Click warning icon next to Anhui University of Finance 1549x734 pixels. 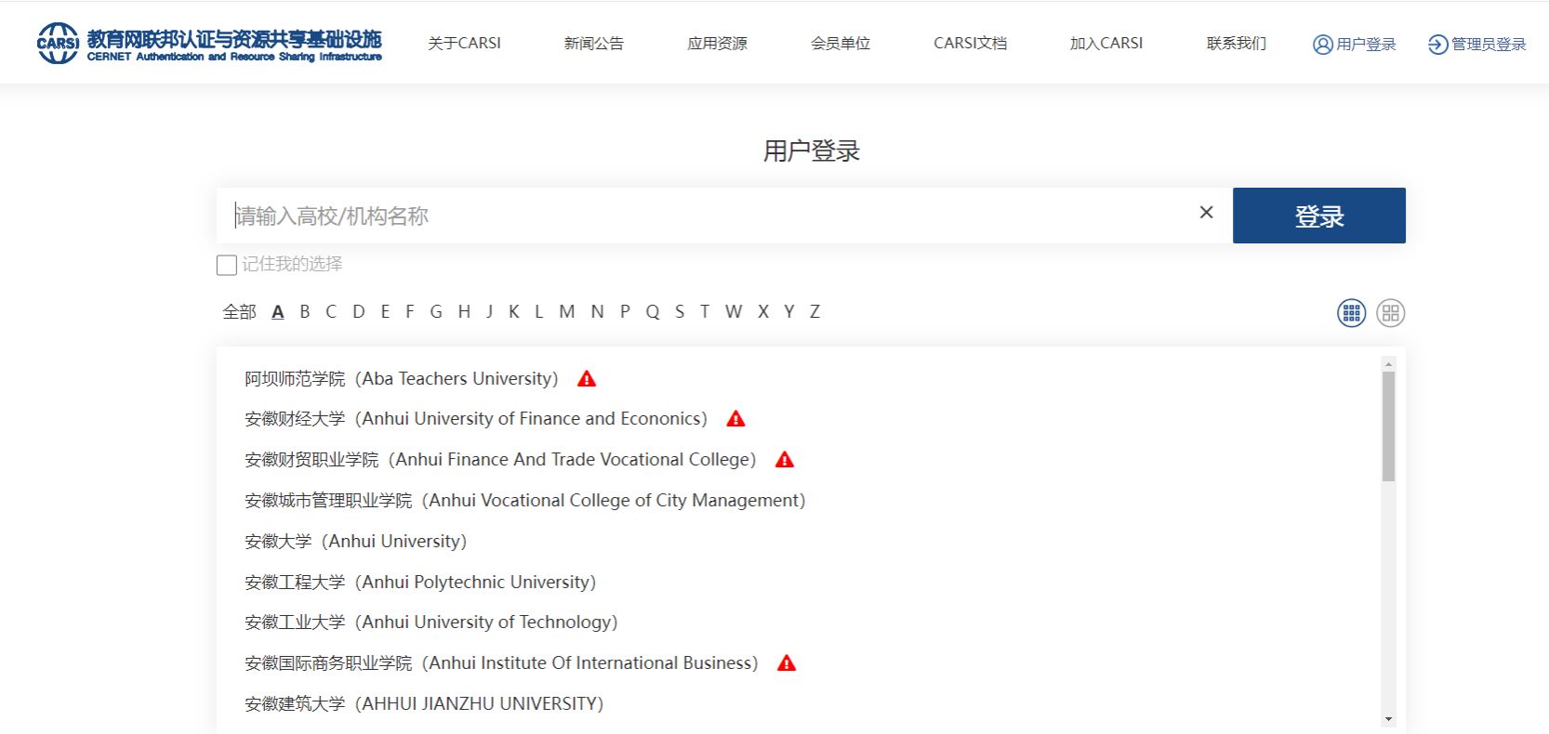pos(735,419)
